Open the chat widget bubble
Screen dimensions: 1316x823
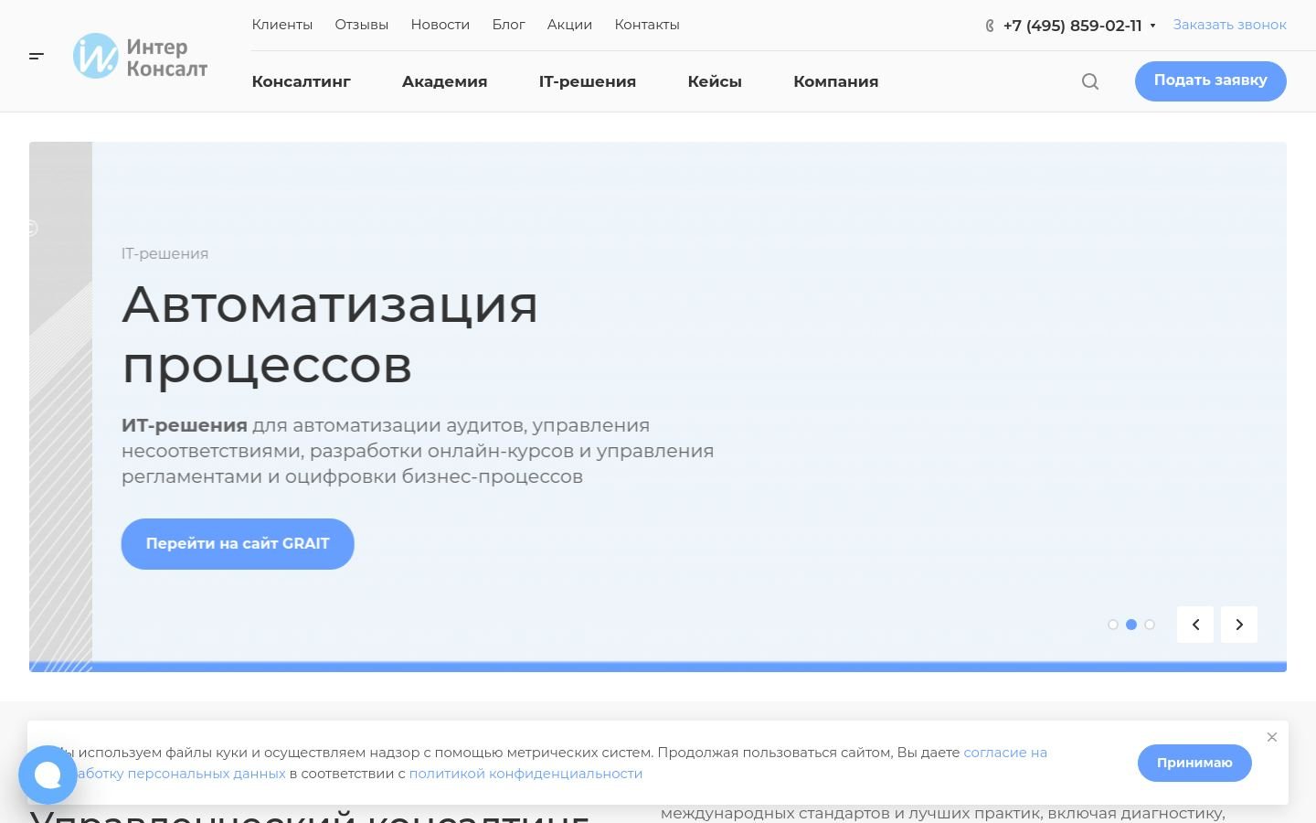coord(48,775)
